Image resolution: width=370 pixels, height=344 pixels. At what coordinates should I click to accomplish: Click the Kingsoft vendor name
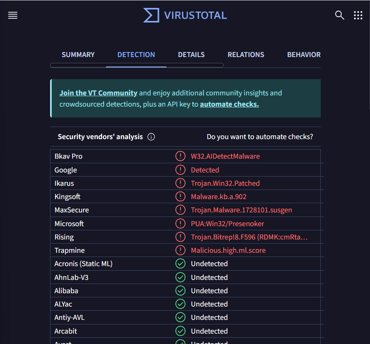click(68, 197)
